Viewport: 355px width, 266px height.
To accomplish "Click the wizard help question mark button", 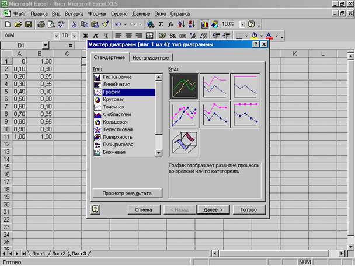I will click(96, 209).
